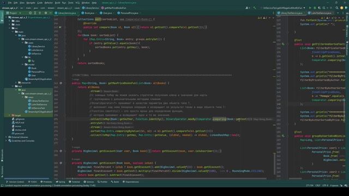
Task: Open the Help menu
Action: [94, 3]
